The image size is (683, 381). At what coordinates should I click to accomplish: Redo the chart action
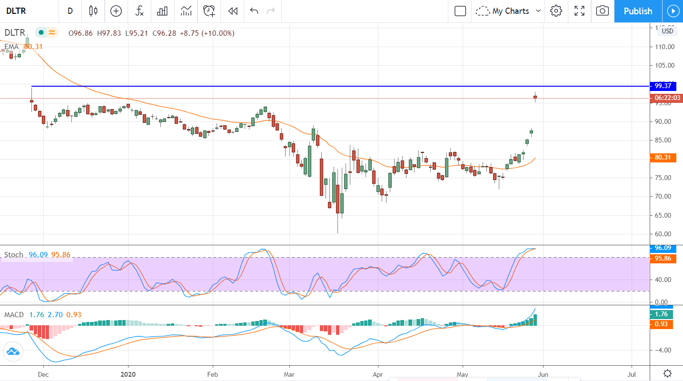[271, 11]
